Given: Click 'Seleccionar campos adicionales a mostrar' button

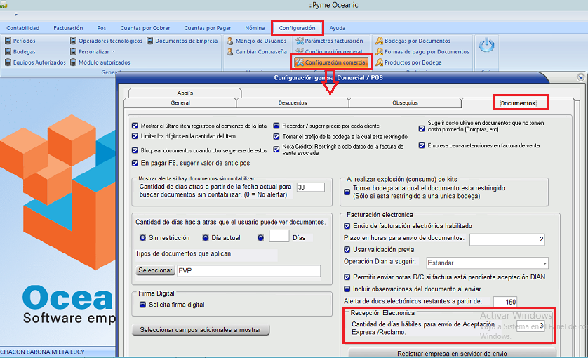Looking at the screenshot, I should pos(201,330).
